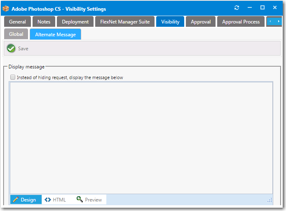Enable 'Instead of hiding request' checkbox
This screenshot has height=211, width=286.
click(x=13, y=77)
